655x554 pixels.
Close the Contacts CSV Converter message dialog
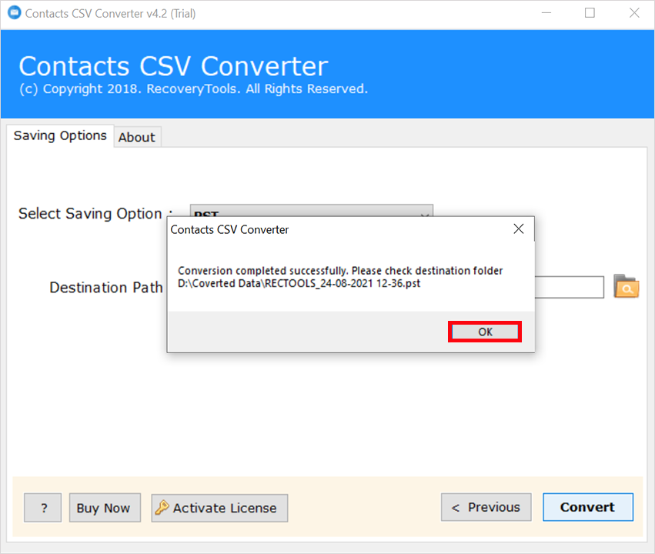click(519, 229)
